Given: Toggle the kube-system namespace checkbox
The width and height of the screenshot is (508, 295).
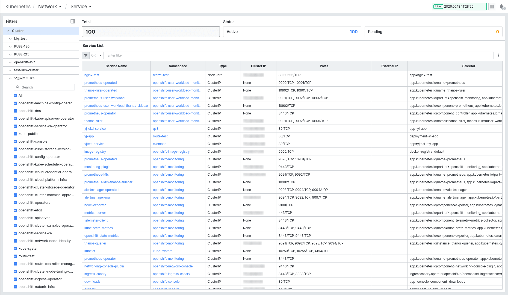Looking at the screenshot, I should click(x=15, y=249).
